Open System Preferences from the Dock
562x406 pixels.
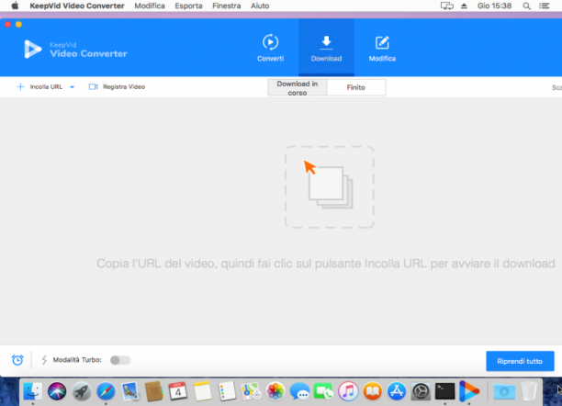click(x=421, y=391)
